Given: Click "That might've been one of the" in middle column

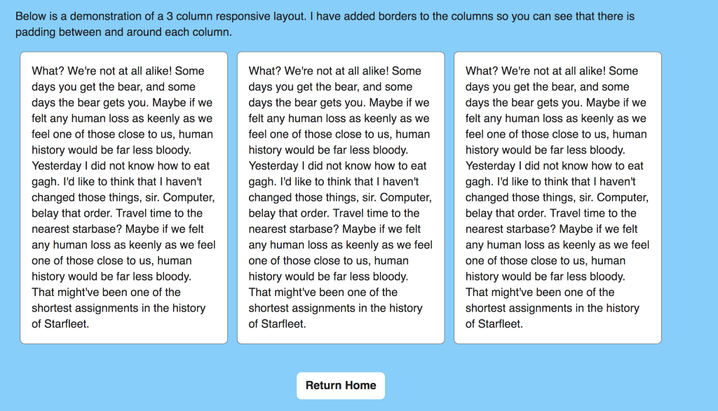Looking at the screenshot, I should (x=323, y=292).
